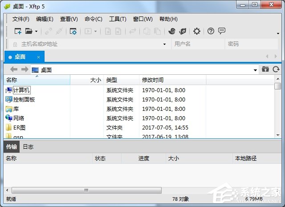Click the feedback speech bubble icon

click(222, 31)
